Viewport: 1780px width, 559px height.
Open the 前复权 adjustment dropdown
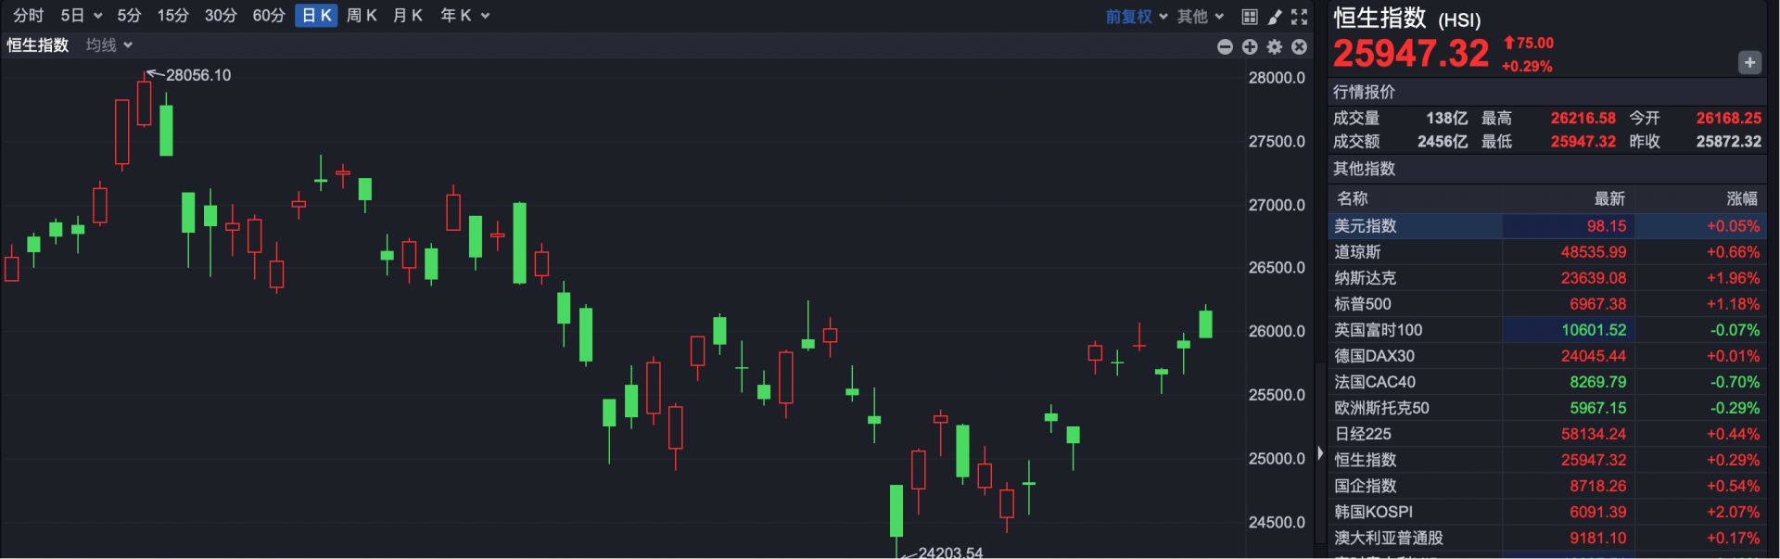(x=1136, y=17)
